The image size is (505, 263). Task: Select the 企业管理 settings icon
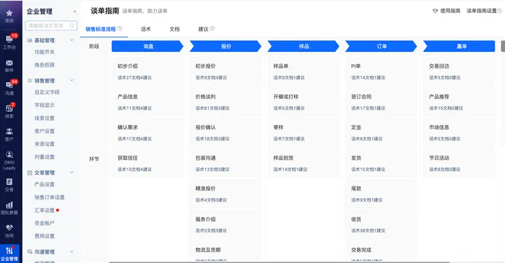(x=10, y=251)
